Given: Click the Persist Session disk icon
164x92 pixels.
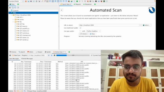Looking at the screenshot, I should (28, 1).
